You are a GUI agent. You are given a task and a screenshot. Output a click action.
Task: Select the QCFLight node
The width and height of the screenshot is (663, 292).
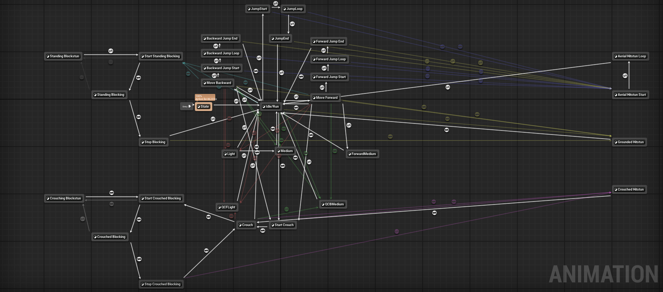pyautogui.click(x=227, y=207)
